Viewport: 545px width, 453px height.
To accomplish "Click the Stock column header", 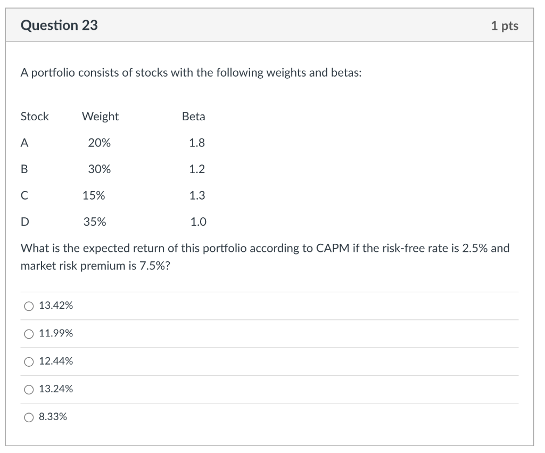I will [x=35, y=116].
